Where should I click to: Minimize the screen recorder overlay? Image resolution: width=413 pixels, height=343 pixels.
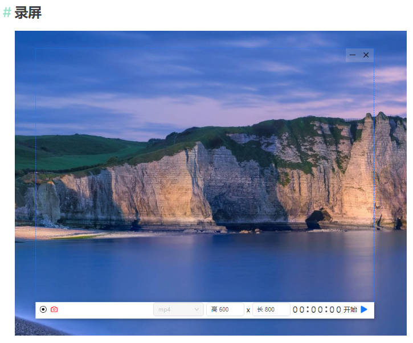353,55
